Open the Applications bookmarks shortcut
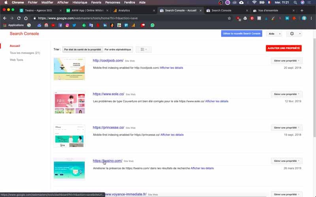Screen dimensions: 316x197 13,25
